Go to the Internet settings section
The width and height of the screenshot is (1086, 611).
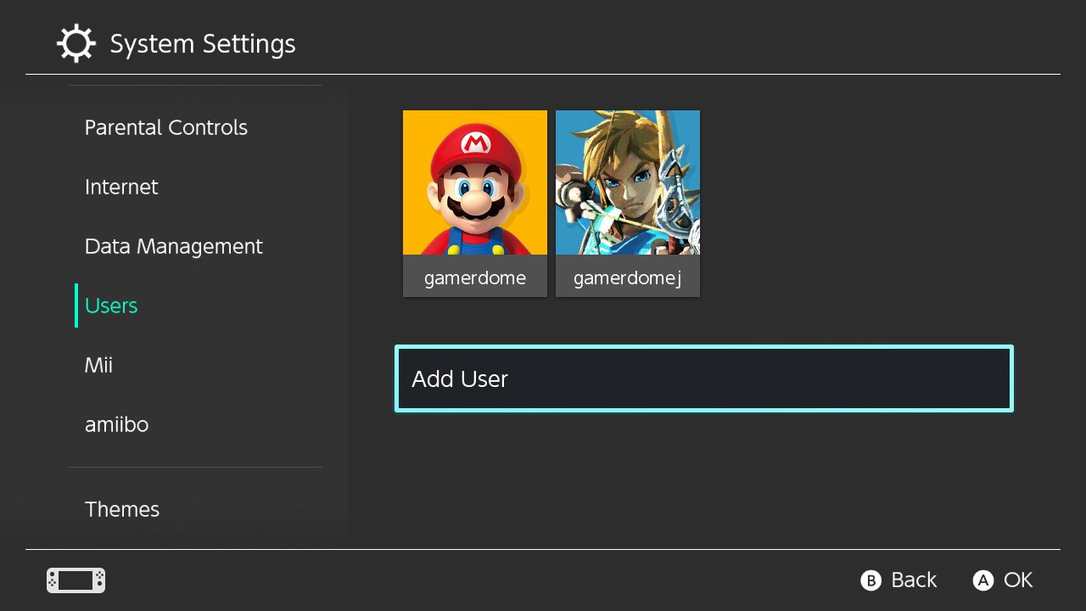(x=121, y=187)
